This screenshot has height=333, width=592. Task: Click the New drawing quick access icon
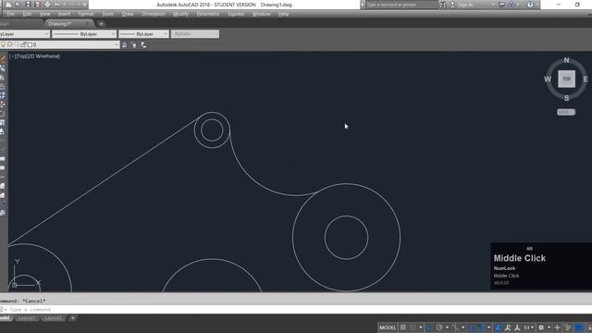(8, 5)
